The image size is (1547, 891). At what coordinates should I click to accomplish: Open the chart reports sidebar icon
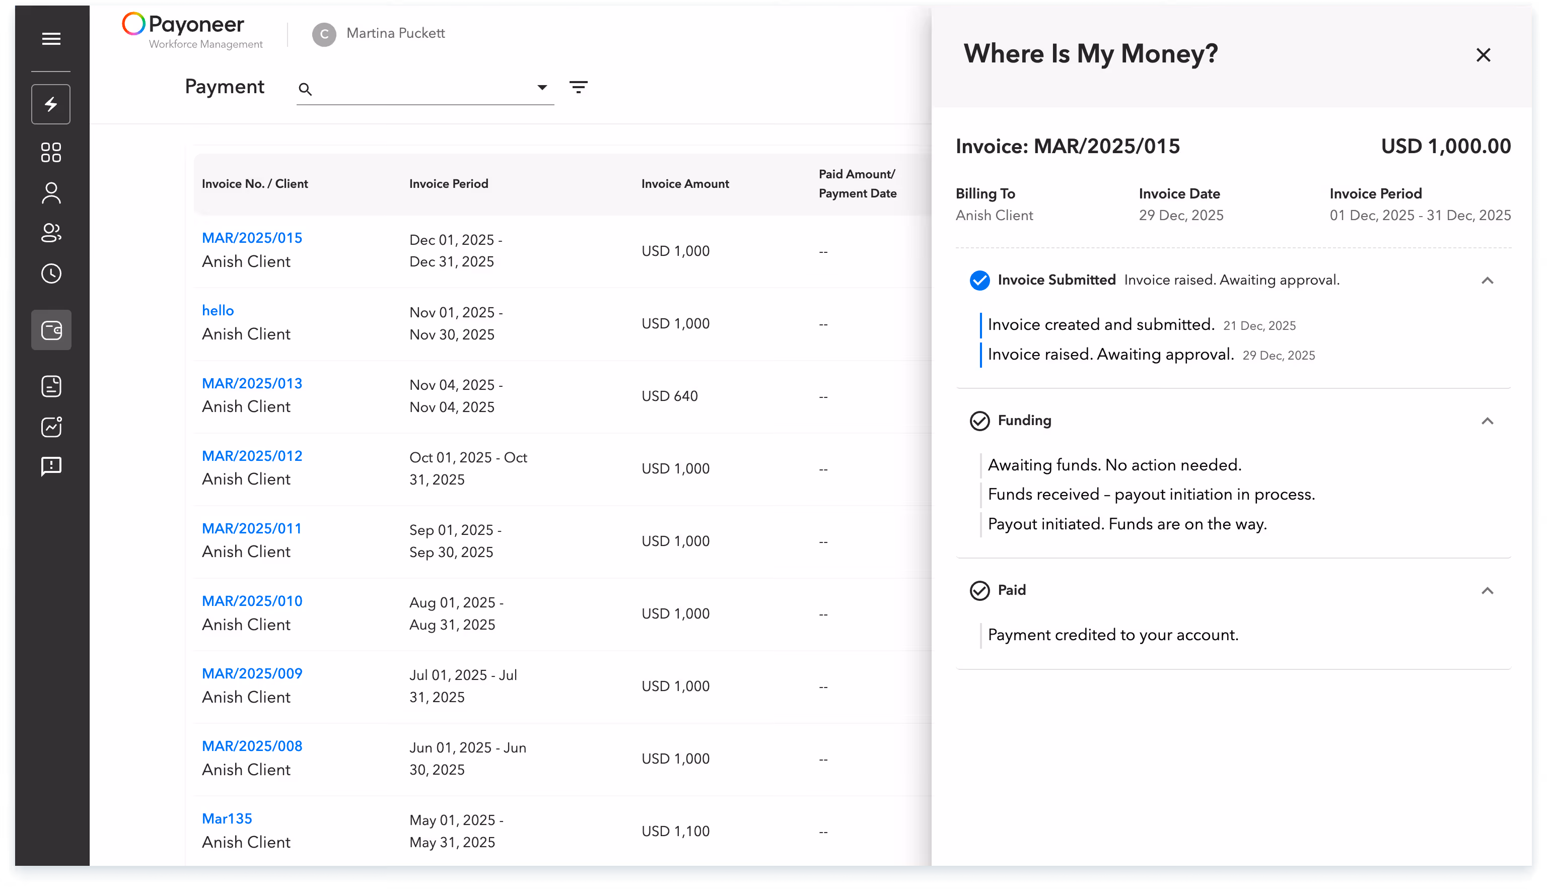tap(51, 427)
